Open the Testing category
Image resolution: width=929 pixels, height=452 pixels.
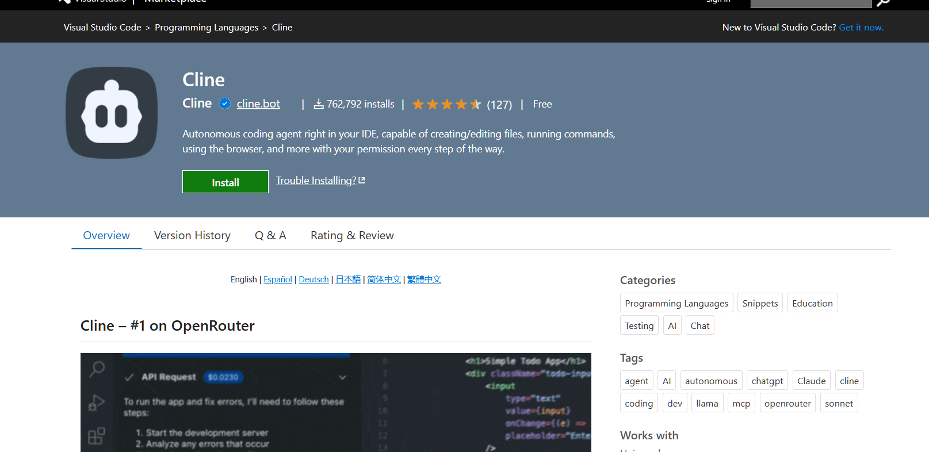(x=639, y=325)
